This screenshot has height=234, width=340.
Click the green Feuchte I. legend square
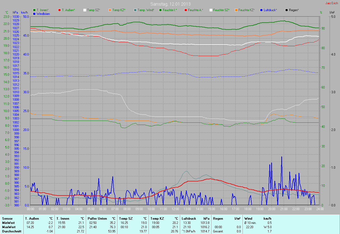point(160,10)
